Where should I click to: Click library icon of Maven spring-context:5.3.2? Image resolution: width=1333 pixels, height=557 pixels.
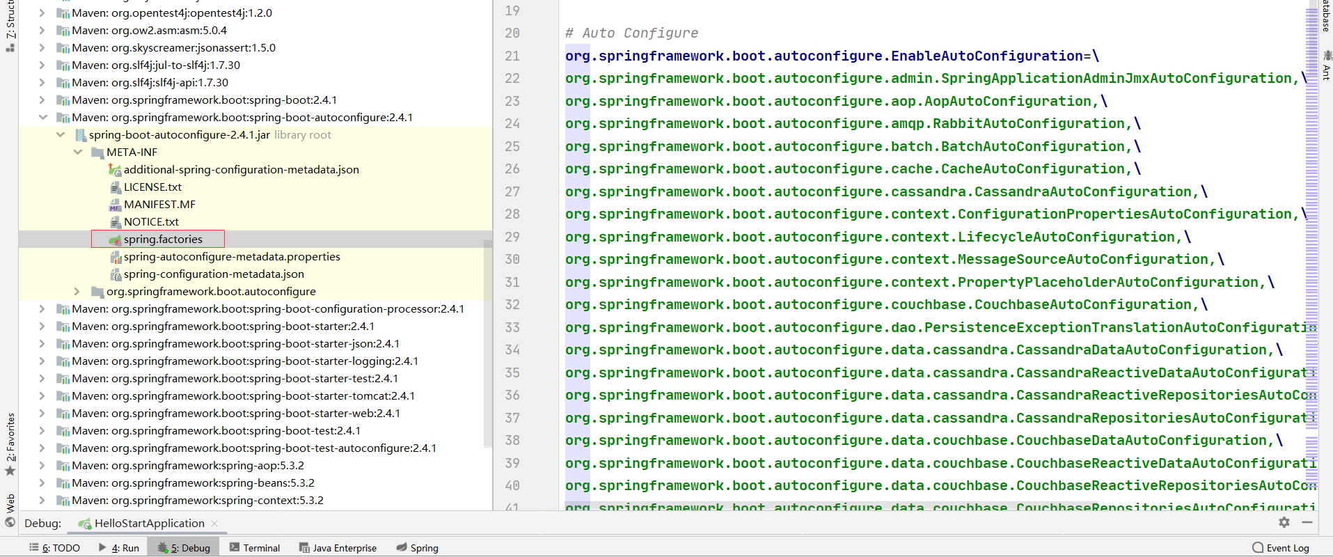click(63, 501)
